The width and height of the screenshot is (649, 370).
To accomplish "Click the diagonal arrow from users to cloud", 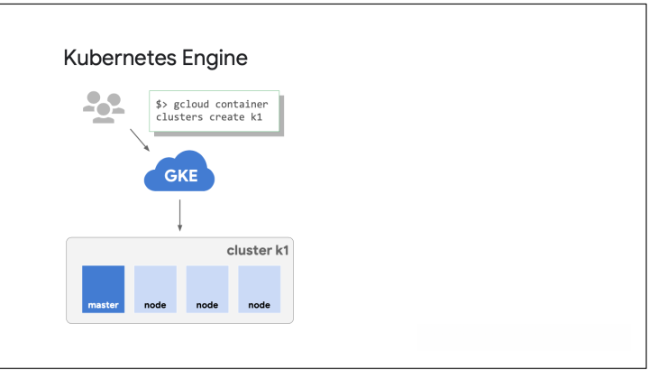I will pos(140,141).
